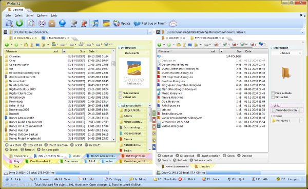Viewport: 308px width, 189px height.
Task: Click the command prompt icon beside right path
Action: coord(158,32)
